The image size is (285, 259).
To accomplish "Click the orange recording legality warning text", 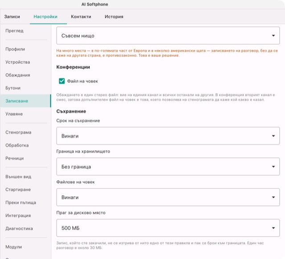I will [x=167, y=53].
